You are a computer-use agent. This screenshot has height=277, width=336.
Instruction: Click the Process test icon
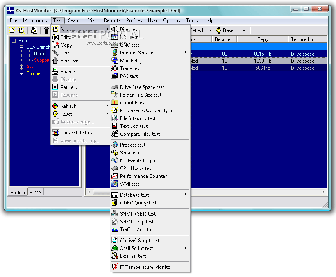pyautogui.click(x=115, y=145)
